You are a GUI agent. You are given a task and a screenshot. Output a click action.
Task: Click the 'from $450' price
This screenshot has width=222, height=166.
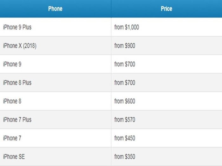click(x=125, y=138)
